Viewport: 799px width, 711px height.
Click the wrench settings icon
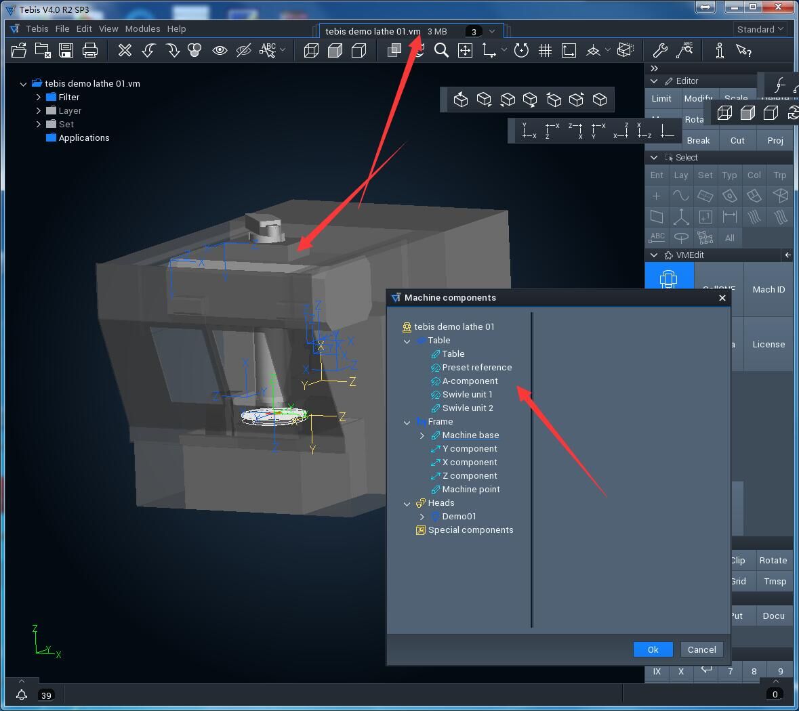pyautogui.click(x=660, y=50)
